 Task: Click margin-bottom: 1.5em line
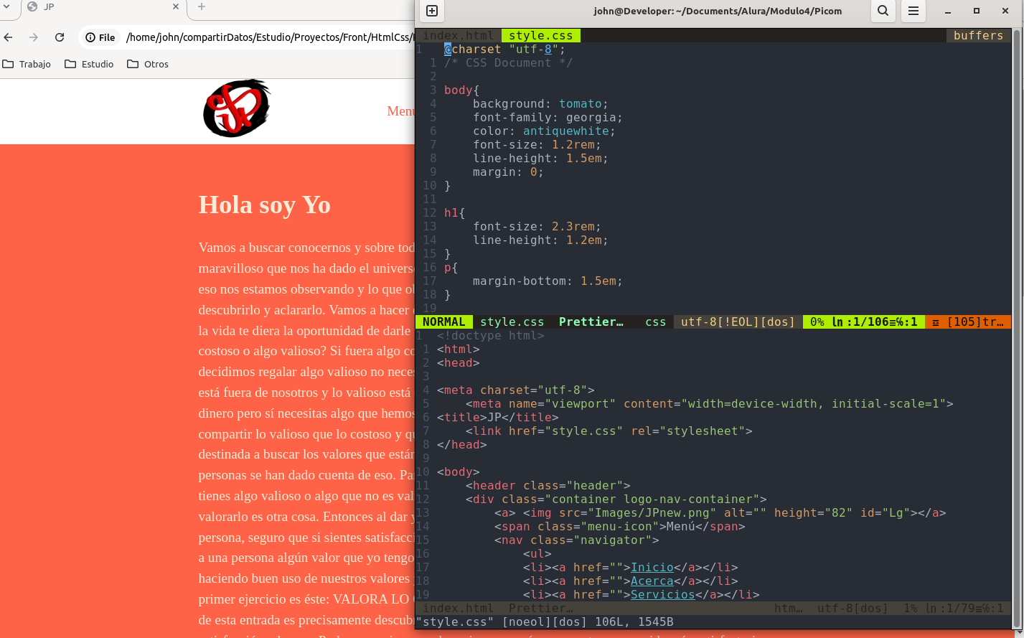pos(548,281)
